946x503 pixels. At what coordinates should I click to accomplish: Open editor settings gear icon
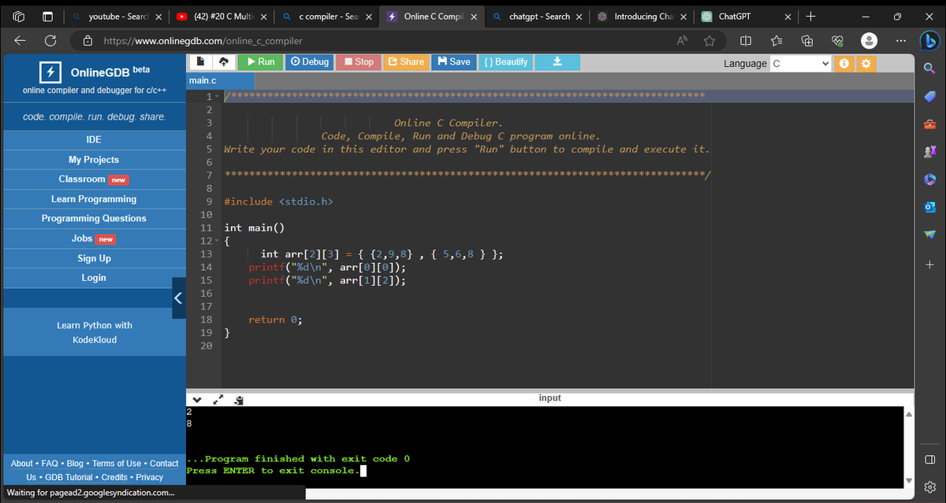[x=866, y=64]
